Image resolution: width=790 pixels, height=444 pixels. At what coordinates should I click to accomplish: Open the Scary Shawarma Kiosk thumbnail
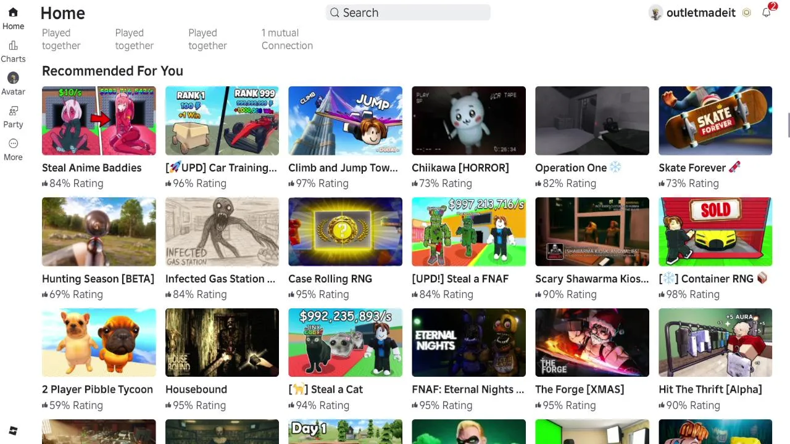point(592,232)
